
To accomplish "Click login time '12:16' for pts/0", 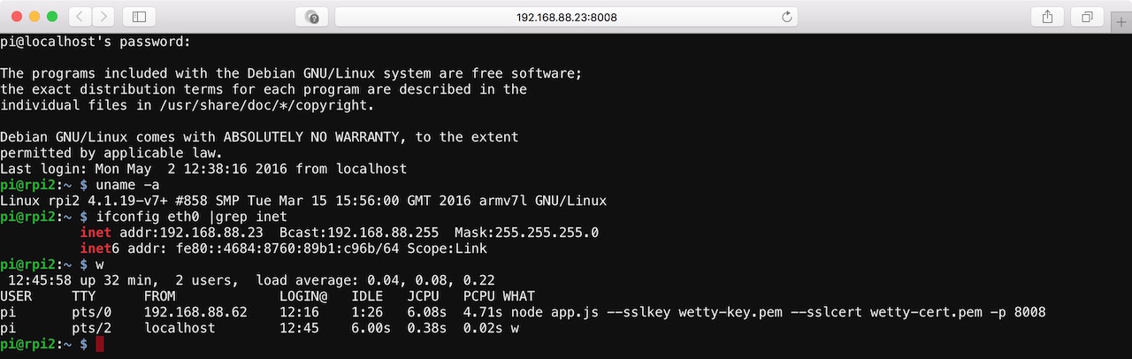I will pos(299,312).
